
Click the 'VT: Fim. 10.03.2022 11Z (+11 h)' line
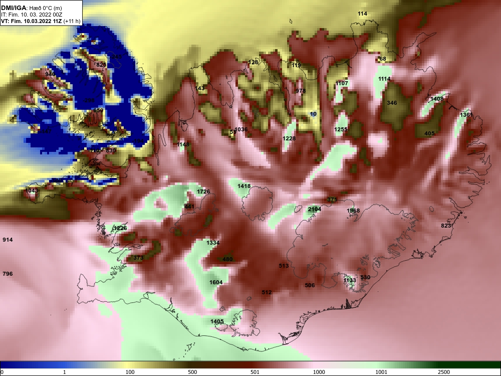pos(41,21)
